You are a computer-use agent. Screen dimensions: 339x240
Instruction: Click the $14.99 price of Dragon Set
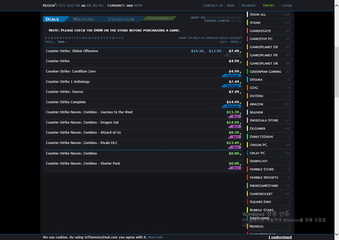coord(233,122)
